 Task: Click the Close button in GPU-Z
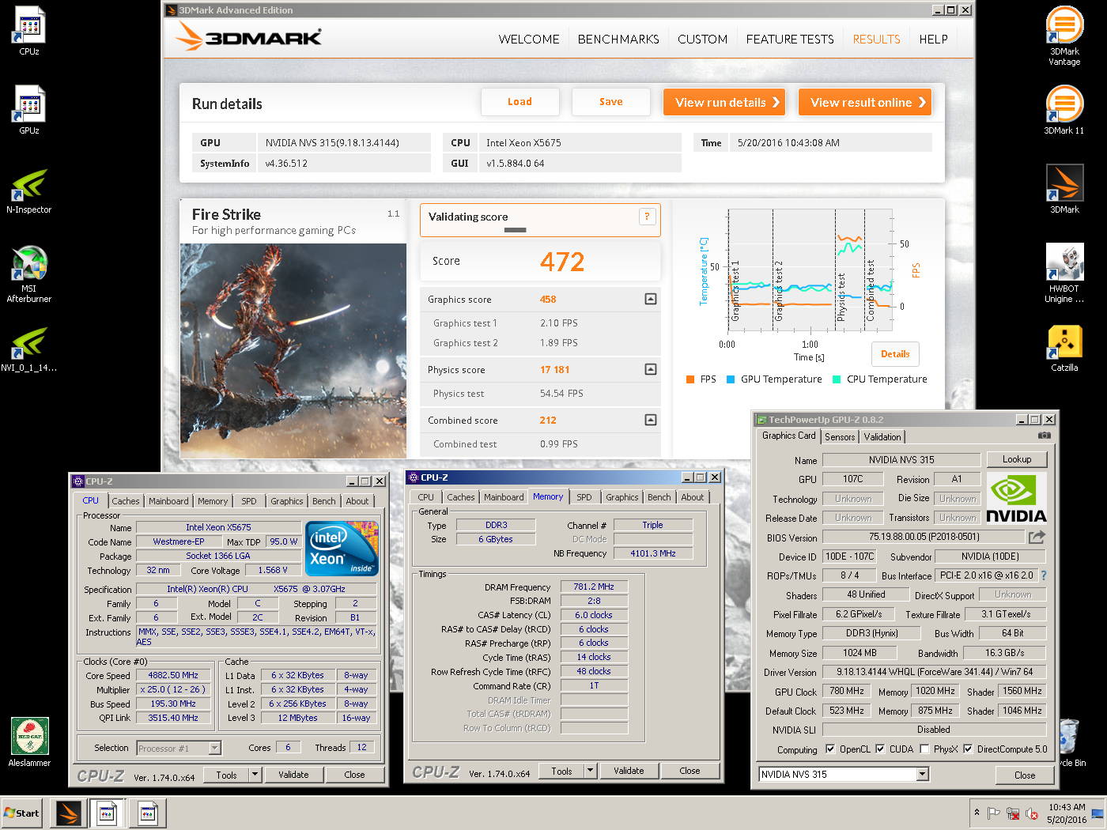click(1025, 775)
